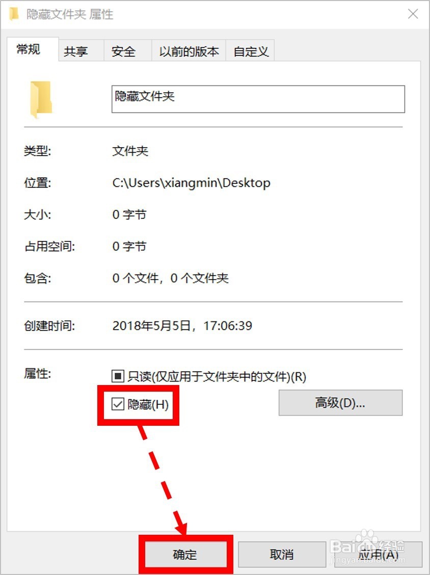Switch to the 常规 tab
Image resolution: width=430 pixels, height=575 pixels.
pos(29,49)
